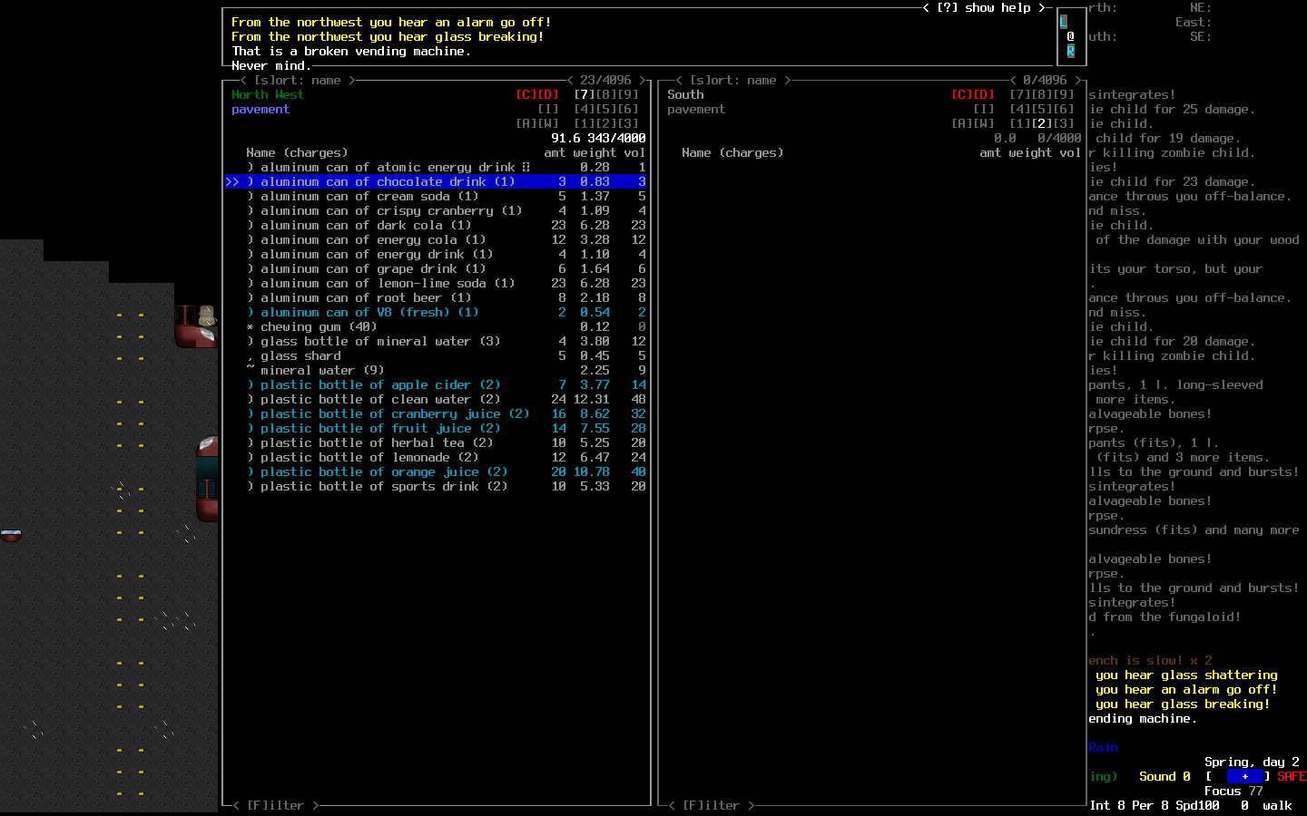Open right pane sort selector

[733, 80]
